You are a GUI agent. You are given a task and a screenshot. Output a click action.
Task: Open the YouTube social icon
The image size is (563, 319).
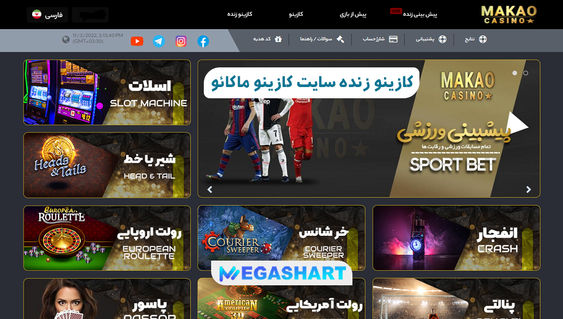tap(137, 41)
